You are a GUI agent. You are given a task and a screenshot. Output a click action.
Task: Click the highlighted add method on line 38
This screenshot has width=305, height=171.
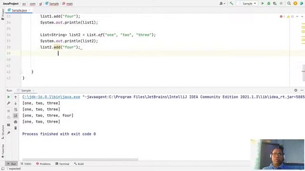[57, 47]
